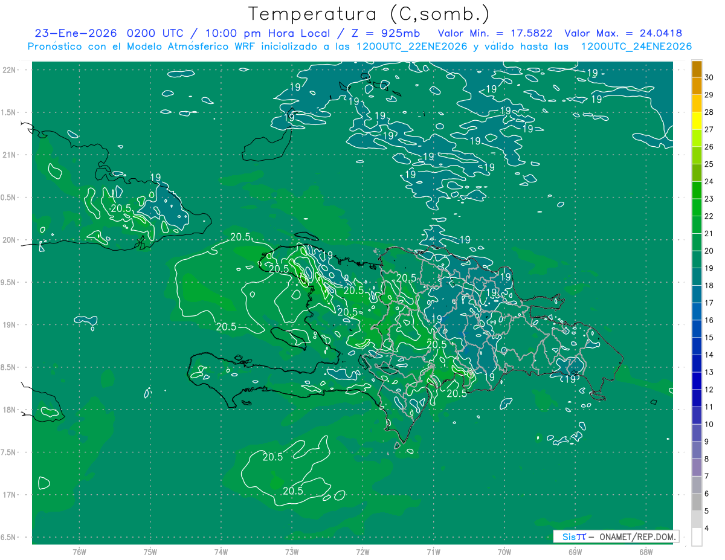Click the colorbar value '6'
This screenshot has height=560, width=725.
[x=707, y=494]
